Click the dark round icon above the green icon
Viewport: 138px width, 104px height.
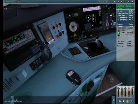(118, 31)
